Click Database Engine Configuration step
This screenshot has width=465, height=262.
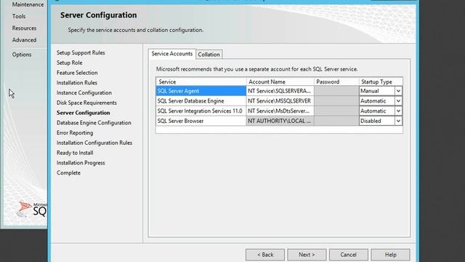point(94,123)
